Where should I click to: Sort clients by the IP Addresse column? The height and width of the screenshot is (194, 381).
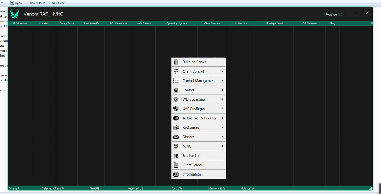[20, 23]
